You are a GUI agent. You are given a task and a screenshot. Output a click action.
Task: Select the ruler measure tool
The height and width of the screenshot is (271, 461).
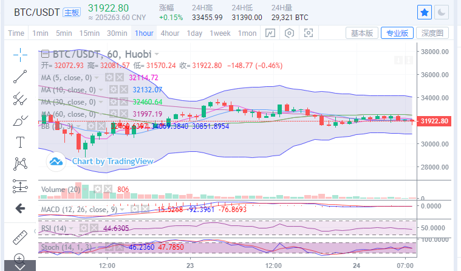20,237
